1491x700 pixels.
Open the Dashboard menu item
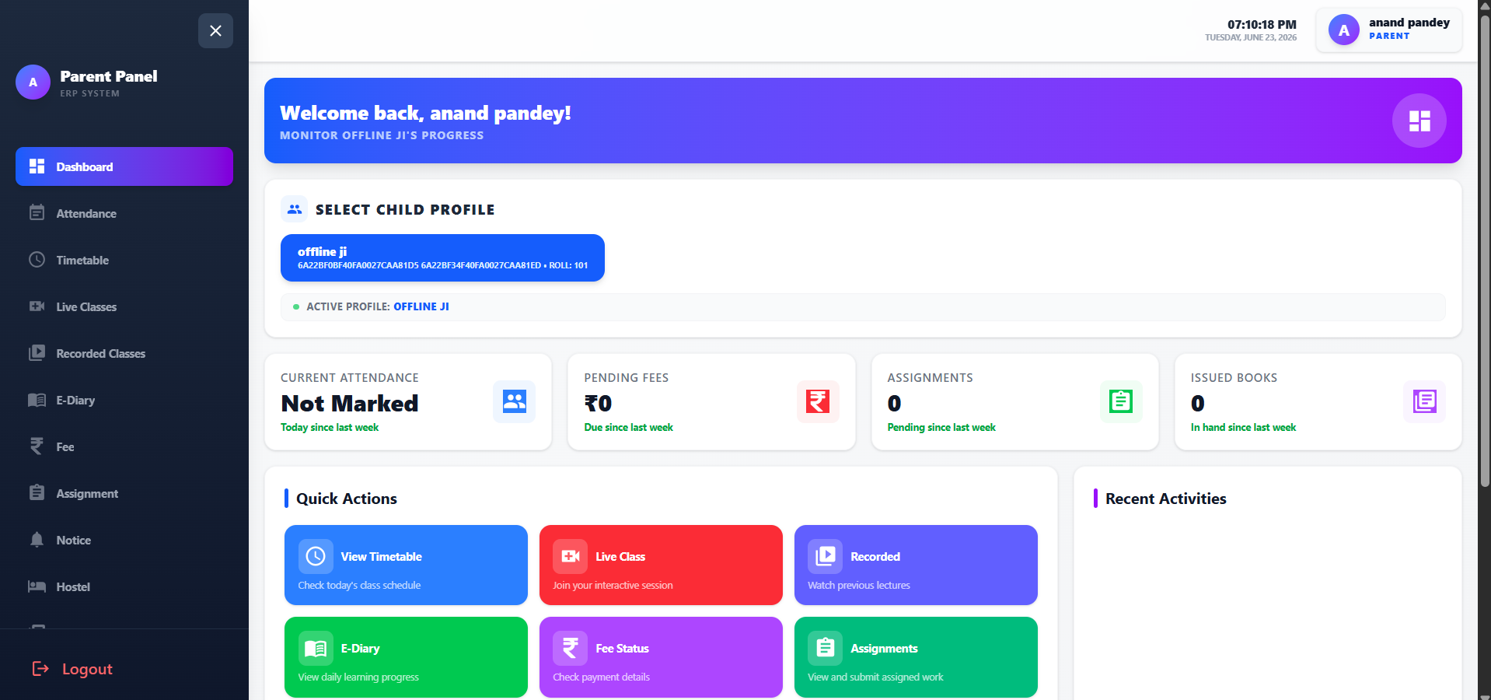pyautogui.click(x=124, y=166)
